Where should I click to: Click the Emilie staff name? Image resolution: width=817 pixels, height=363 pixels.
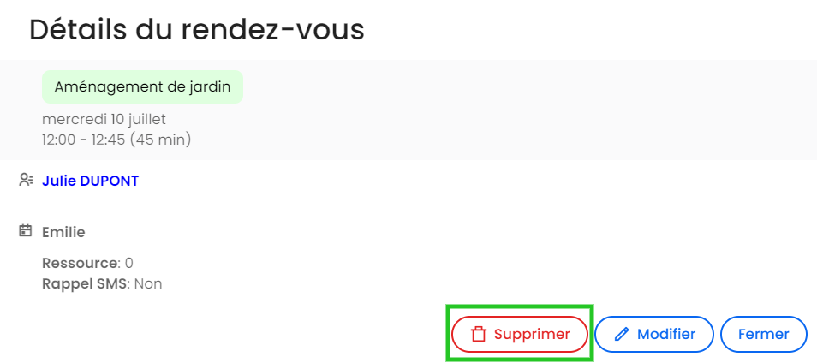63,232
